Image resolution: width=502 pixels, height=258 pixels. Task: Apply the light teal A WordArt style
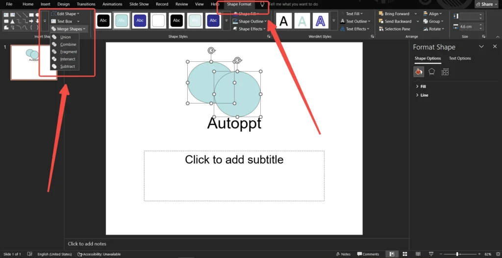click(302, 21)
